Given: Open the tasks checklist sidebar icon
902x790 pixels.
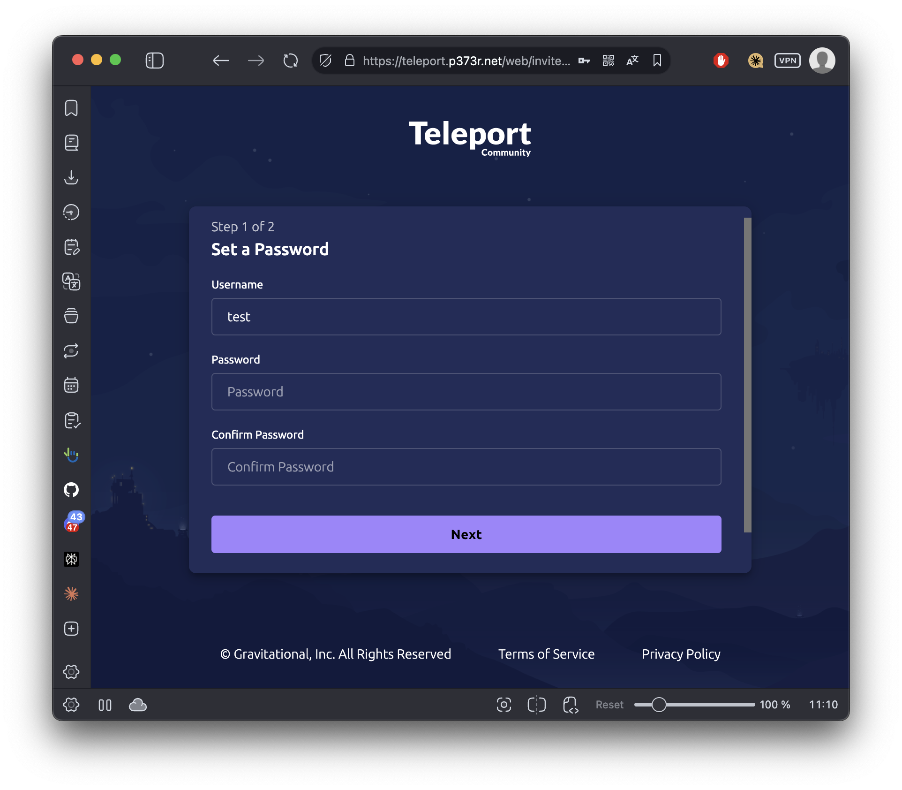Looking at the screenshot, I should 72,420.
